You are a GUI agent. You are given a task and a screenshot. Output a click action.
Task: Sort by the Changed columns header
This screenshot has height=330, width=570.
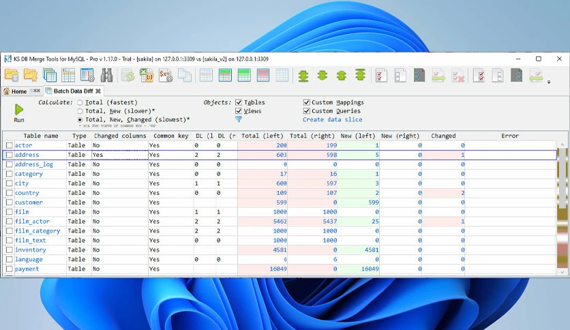click(x=120, y=136)
